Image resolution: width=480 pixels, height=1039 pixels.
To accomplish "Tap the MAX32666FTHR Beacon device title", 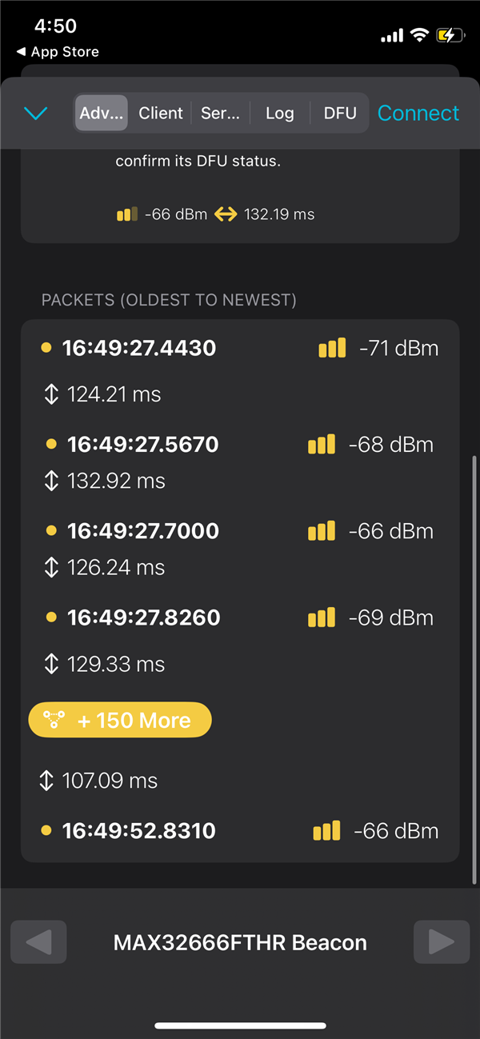I will click(x=240, y=942).
